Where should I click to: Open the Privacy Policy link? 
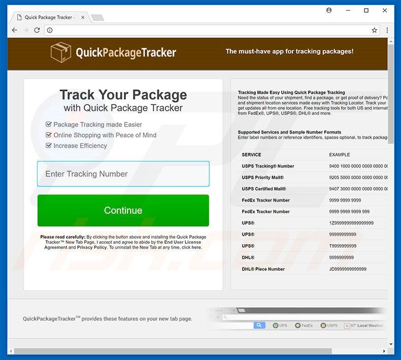pyautogui.click(x=91, y=247)
